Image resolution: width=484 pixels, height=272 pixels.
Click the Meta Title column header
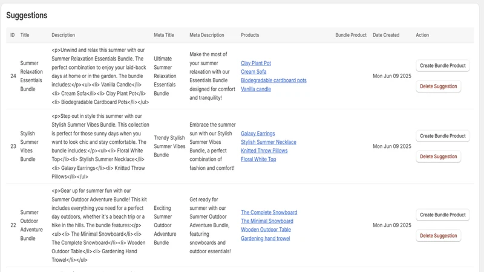point(164,35)
